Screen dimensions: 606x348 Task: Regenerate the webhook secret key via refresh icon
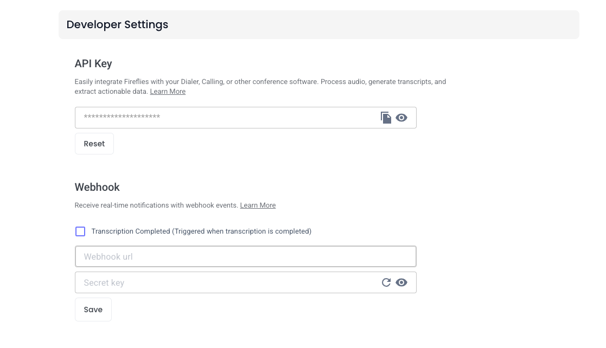click(386, 282)
